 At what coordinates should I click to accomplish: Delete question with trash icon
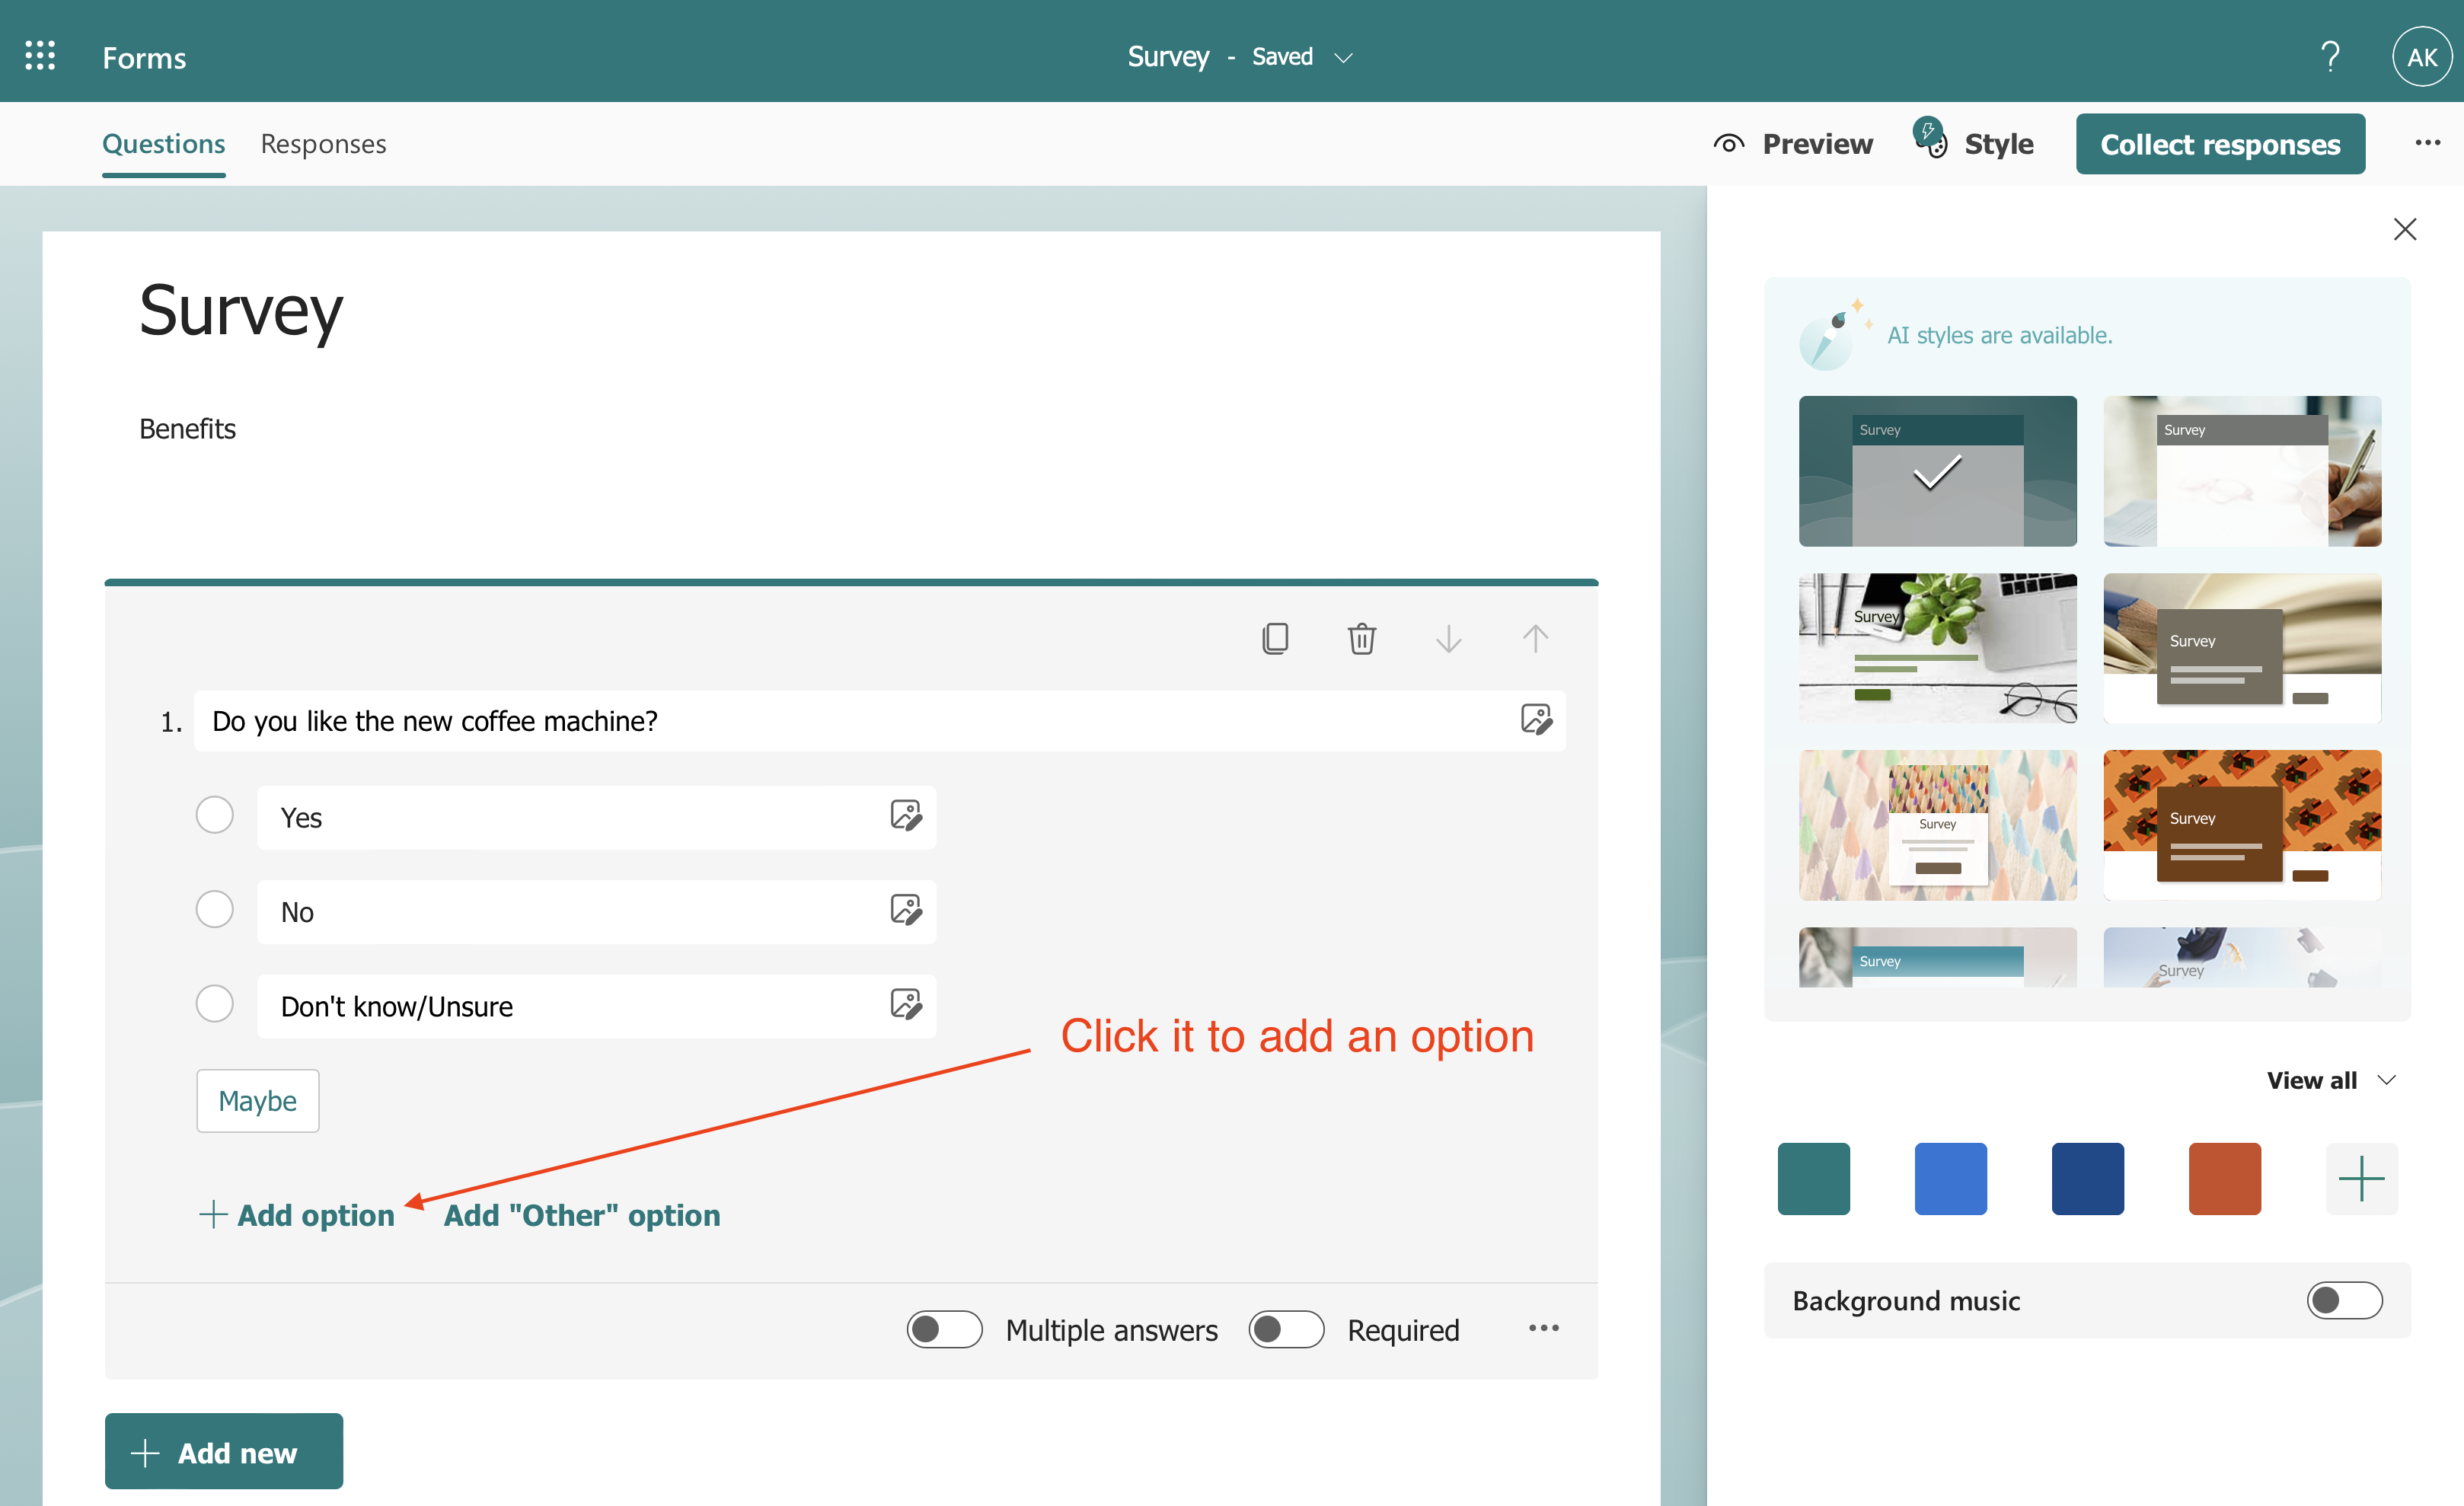tap(1361, 638)
